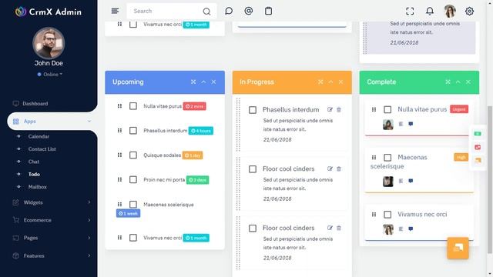Expand the Pages sidebar menu
The width and height of the screenshot is (493, 277).
click(52, 238)
